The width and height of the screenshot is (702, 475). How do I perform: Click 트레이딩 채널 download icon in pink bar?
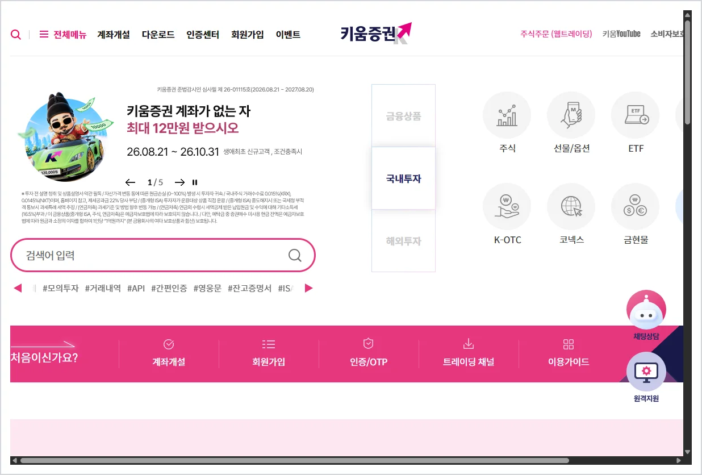(469, 353)
